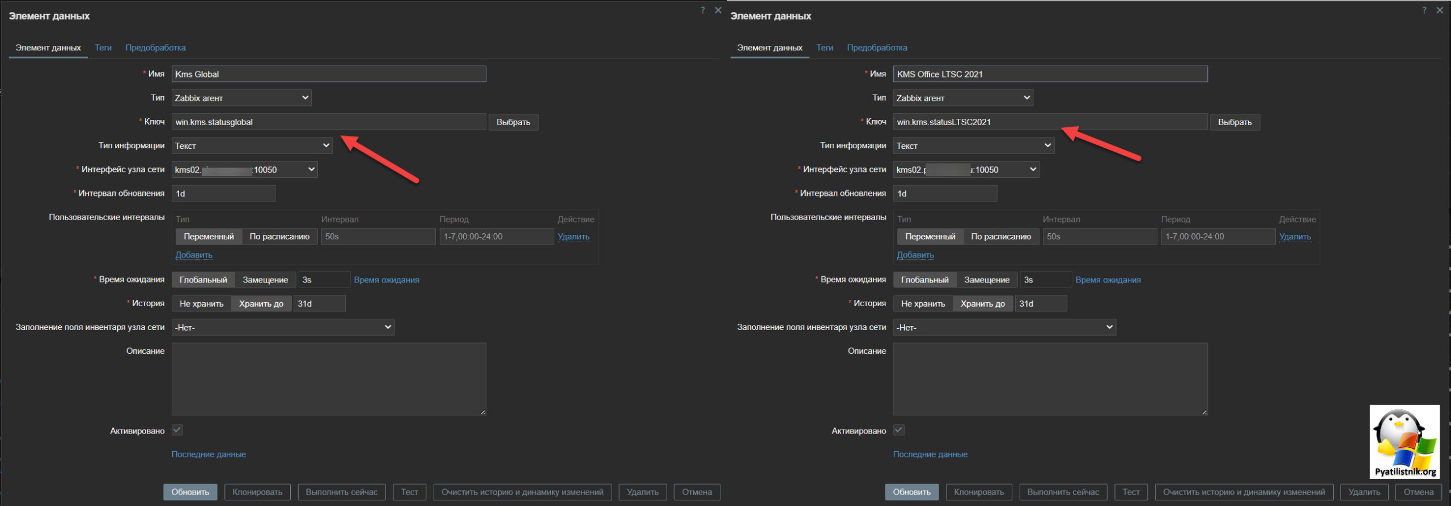Click Добавить interval link in Kms Global dialog
The width and height of the screenshot is (1451, 506).
tap(194, 255)
